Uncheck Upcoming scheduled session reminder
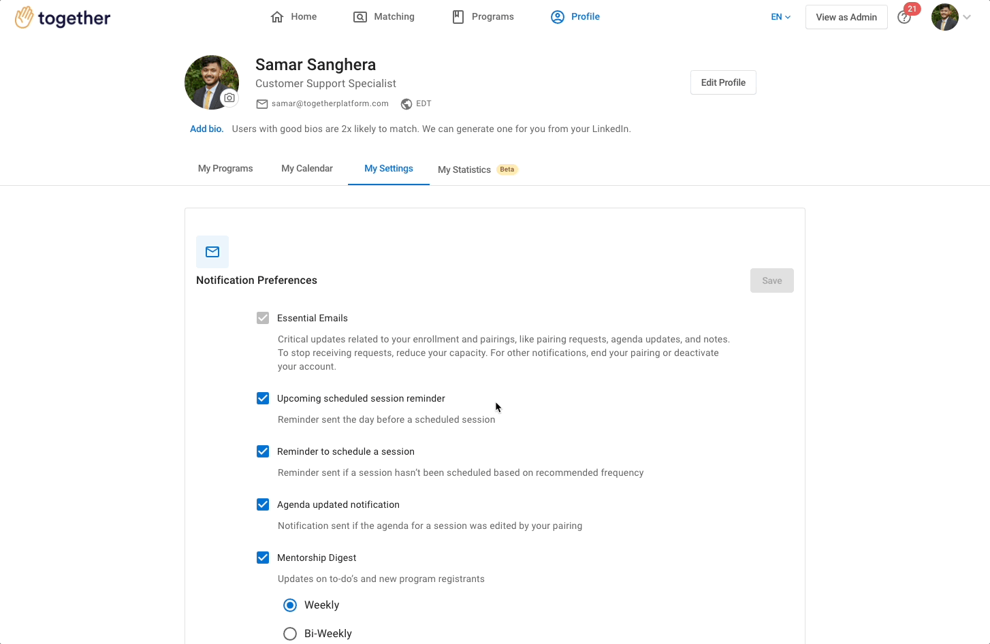This screenshot has height=644, width=990. point(263,398)
